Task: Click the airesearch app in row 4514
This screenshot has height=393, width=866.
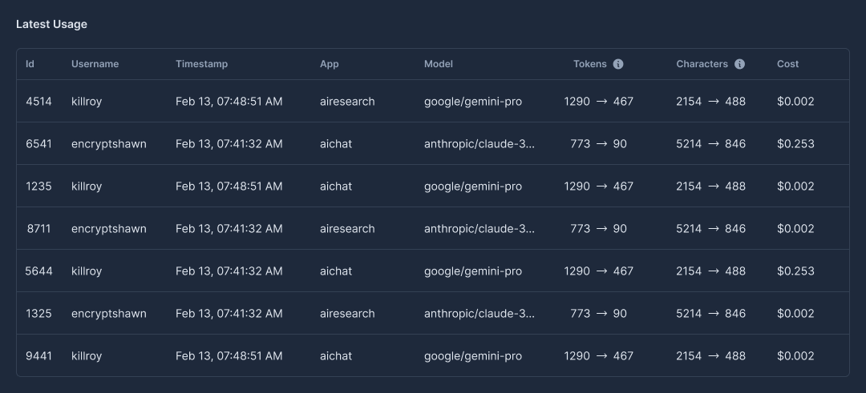Action: (x=346, y=102)
